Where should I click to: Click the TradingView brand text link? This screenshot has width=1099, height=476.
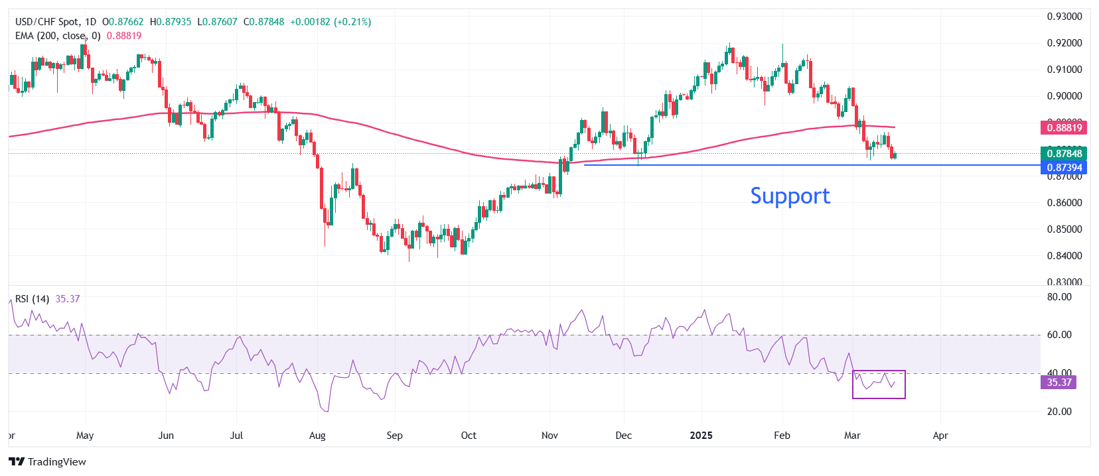click(57, 462)
